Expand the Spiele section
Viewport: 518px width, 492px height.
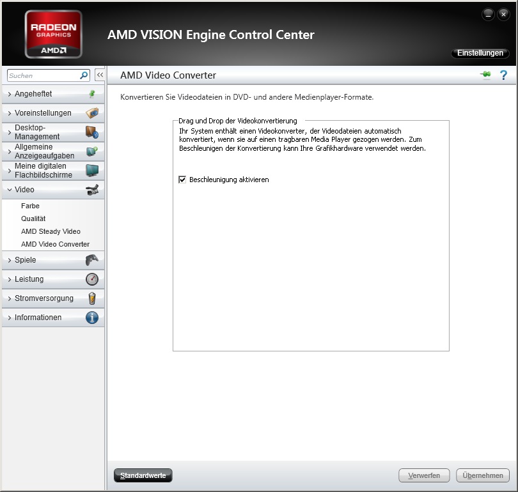point(53,260)
